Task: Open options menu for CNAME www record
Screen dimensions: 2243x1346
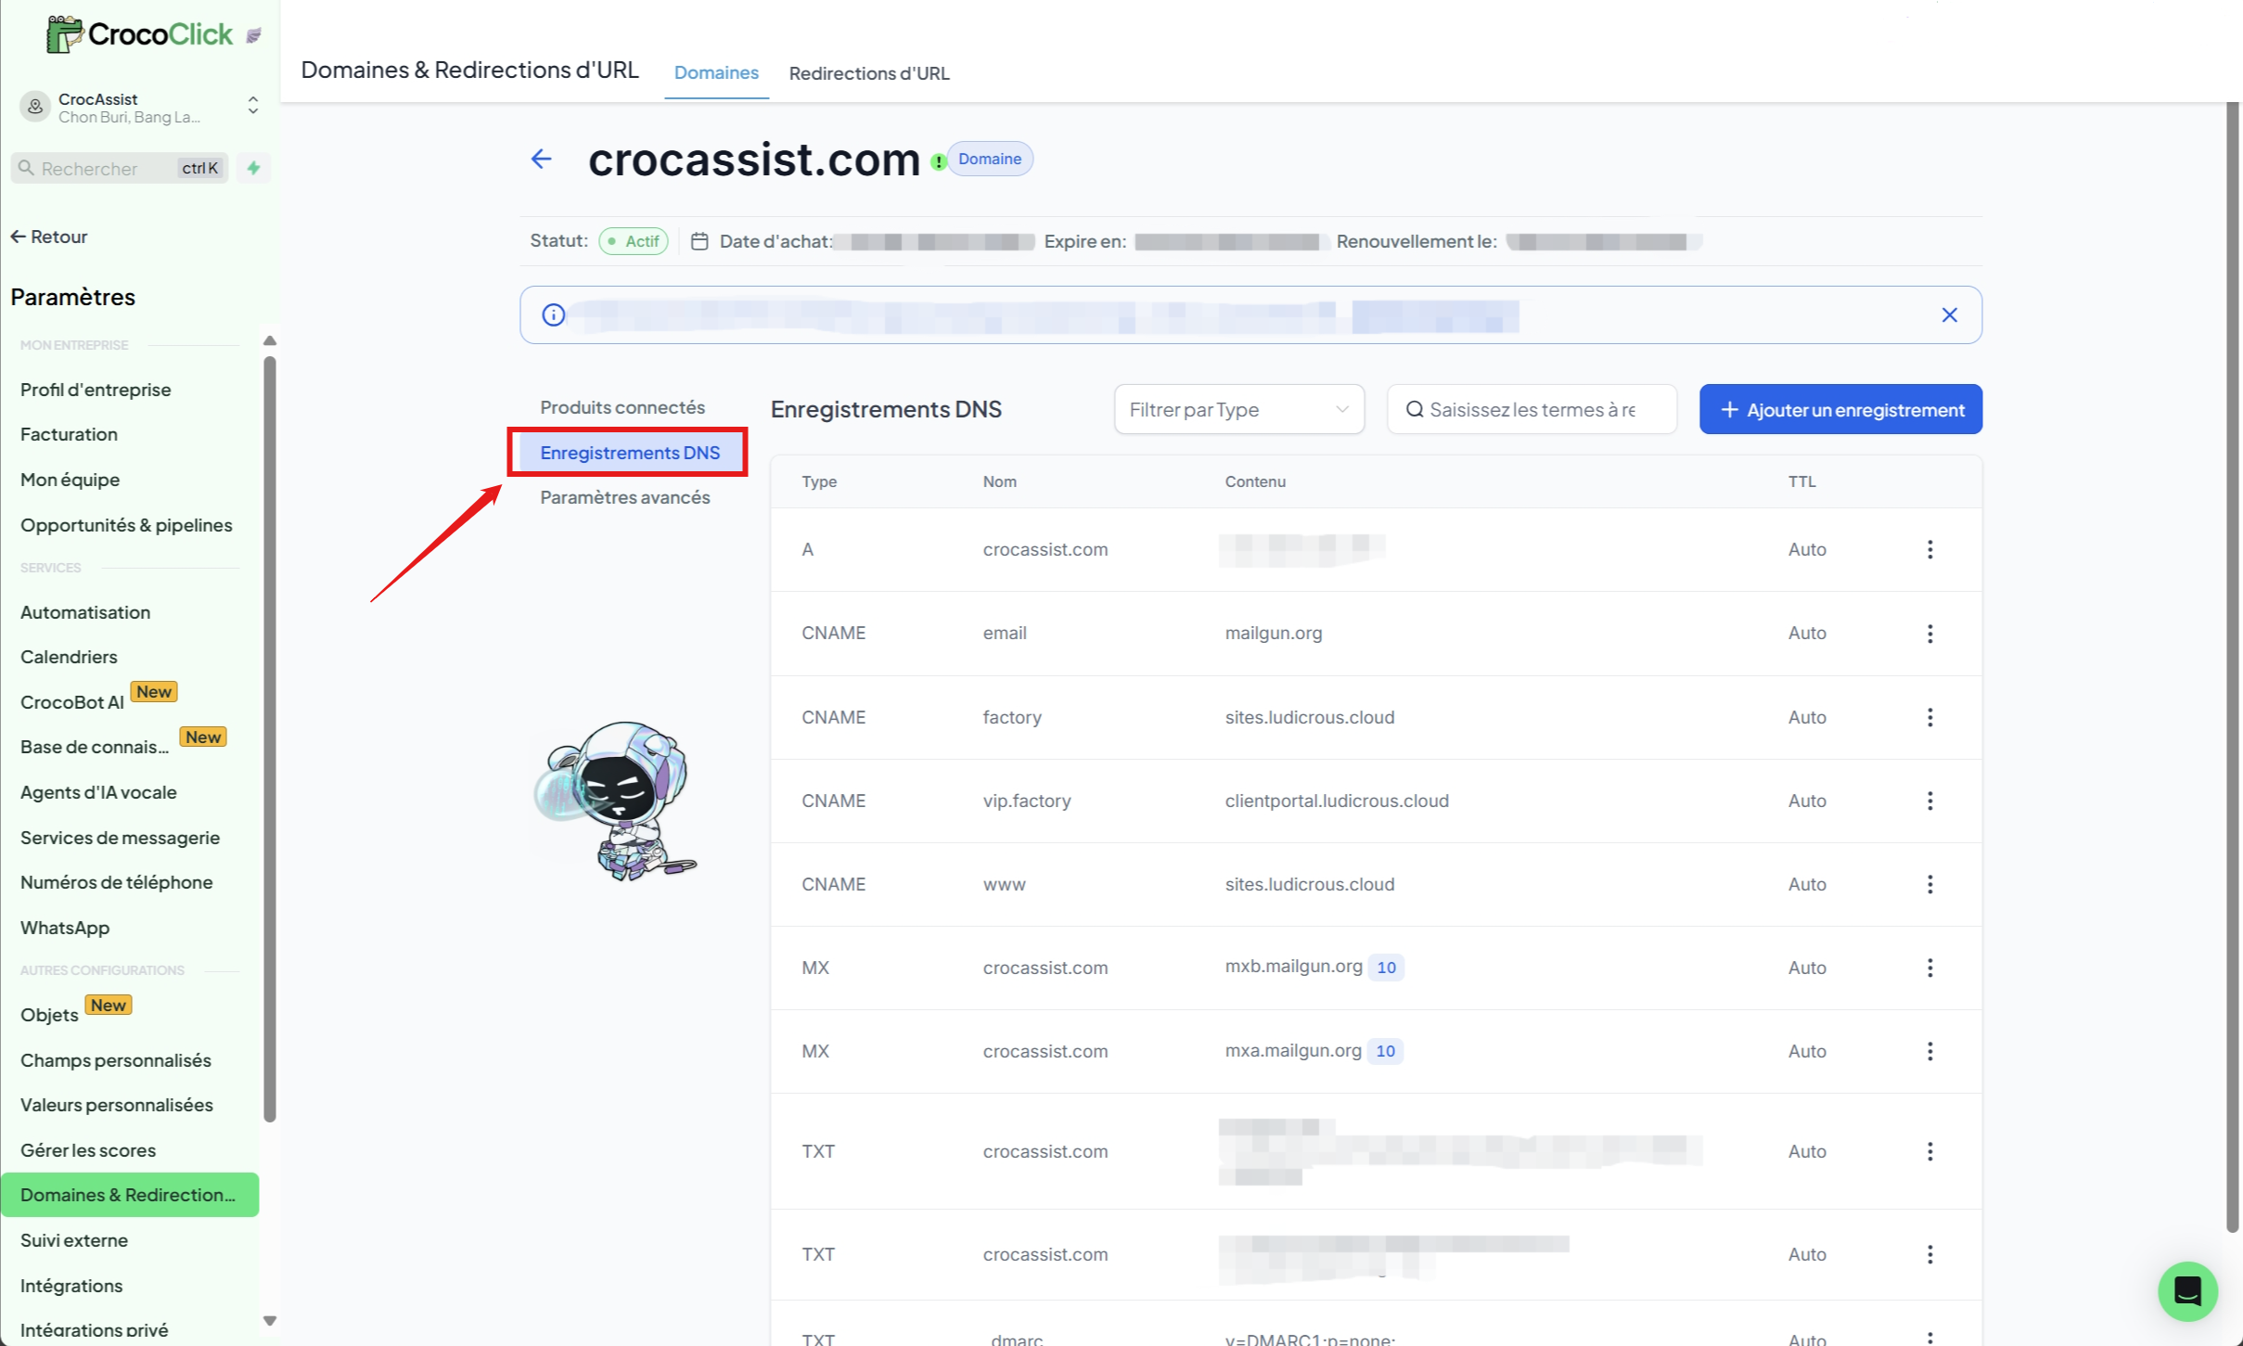Action: tap(1929, 884)
